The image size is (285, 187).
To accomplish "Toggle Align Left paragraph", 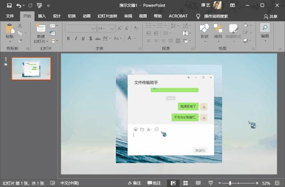I will tap(149, 41).
